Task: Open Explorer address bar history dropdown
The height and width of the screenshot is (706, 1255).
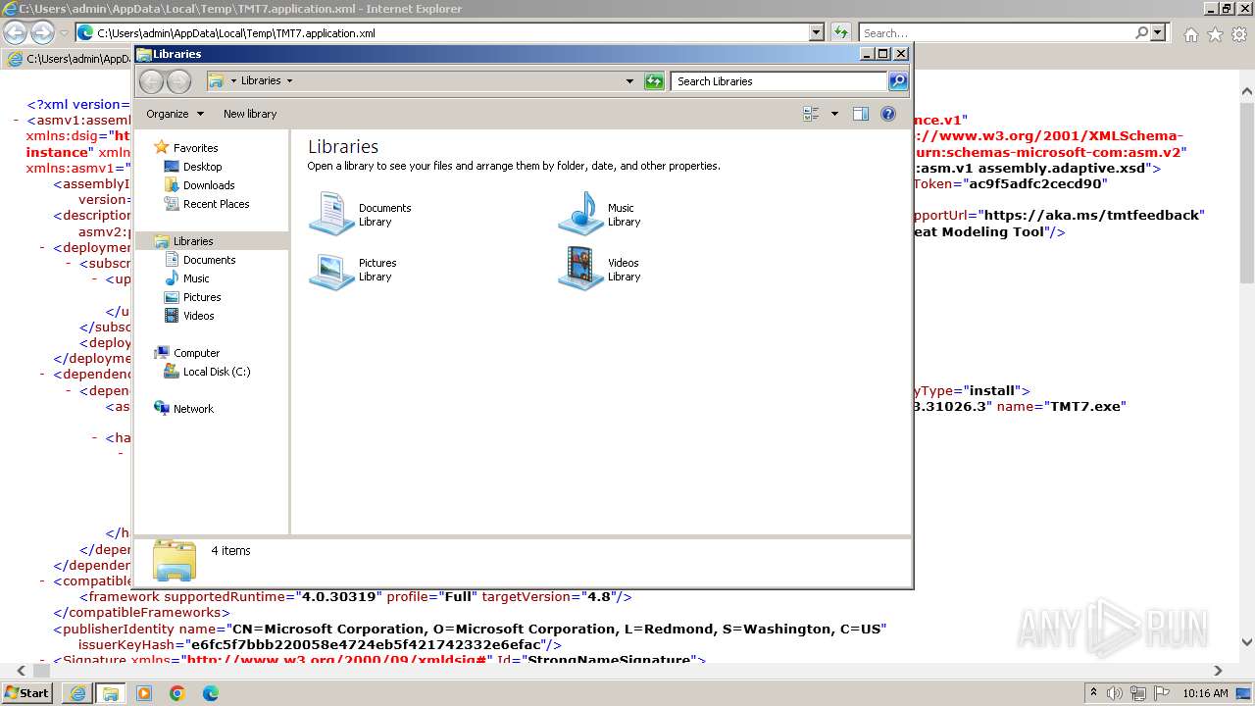Action: (629, 81)
